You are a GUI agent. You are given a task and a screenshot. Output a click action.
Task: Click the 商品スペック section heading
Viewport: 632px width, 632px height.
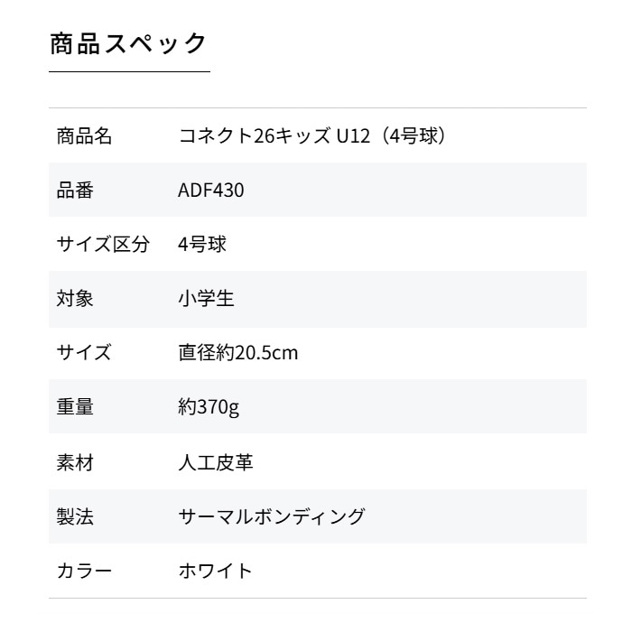click(x=128, y=42)
